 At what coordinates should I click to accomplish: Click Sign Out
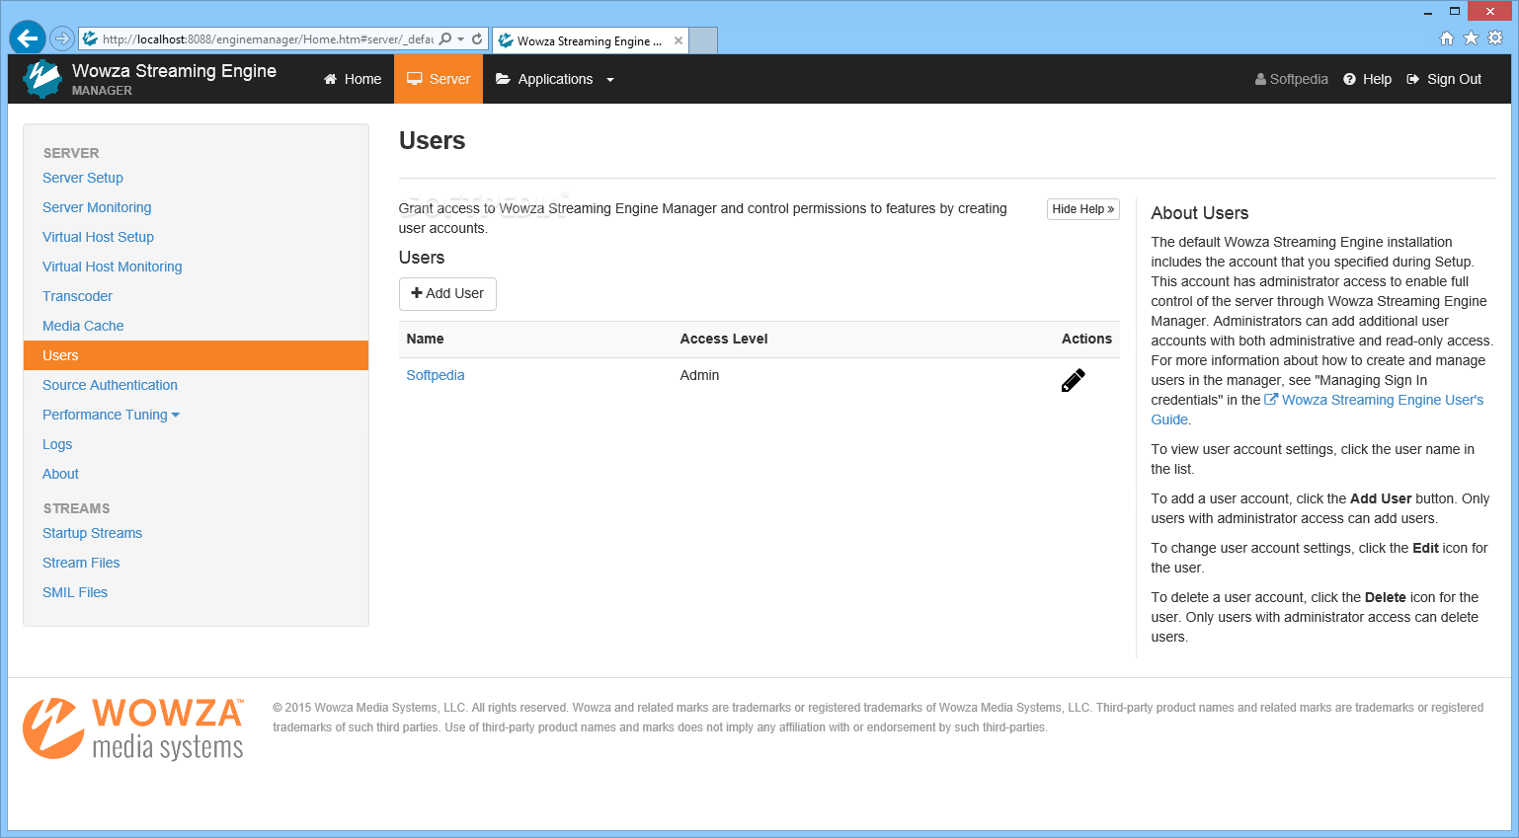pyautogui.click(x=1445, y=79)
